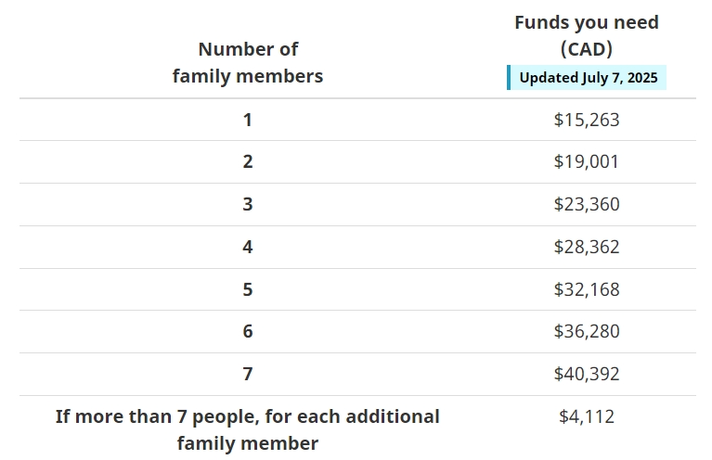Select family member count 5
Image resolution: width=712 pixels, height=460 pixels.
click(248, 289)
